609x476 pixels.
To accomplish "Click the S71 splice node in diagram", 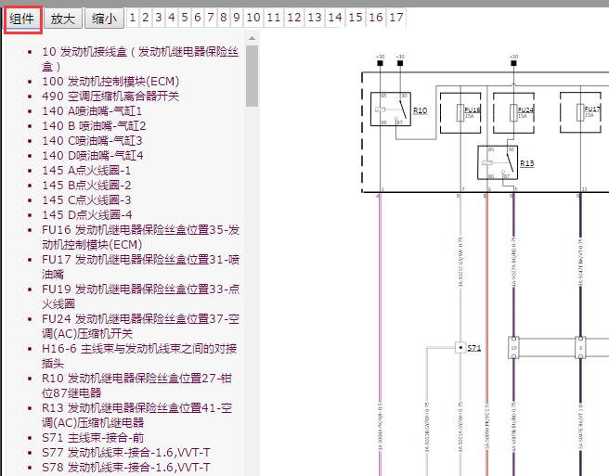I will [x=460, y=347].
